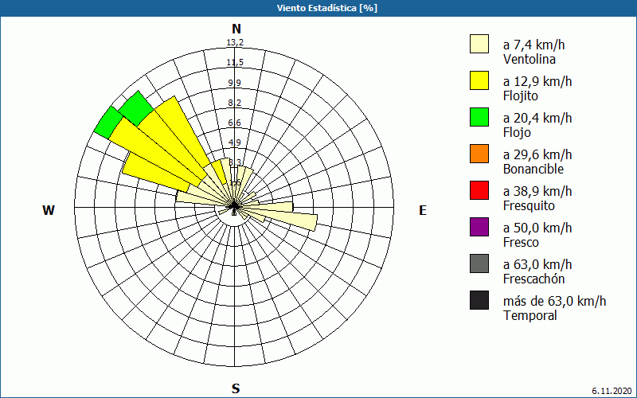The width and height of the screenshot is (637, 398).
Task: Click the 'Viento Estadística [%]' title
Action: (x=327, y=8)
